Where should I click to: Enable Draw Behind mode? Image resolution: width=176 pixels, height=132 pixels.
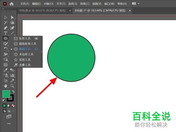[9, 111]
